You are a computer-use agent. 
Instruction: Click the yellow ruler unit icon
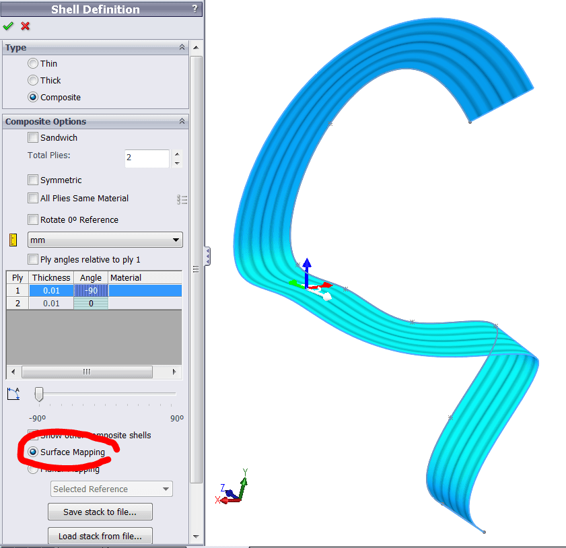[x=13, y=240]
